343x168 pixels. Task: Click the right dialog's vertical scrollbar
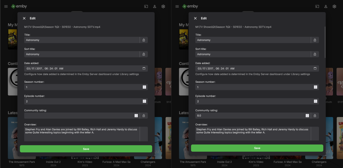(325, 42)
